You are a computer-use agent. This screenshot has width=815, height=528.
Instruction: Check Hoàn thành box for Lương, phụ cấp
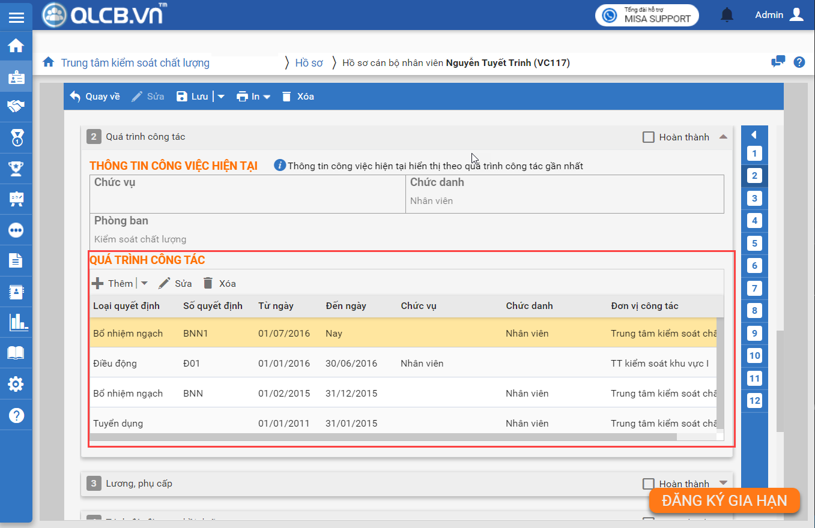[x=649, y=484]
